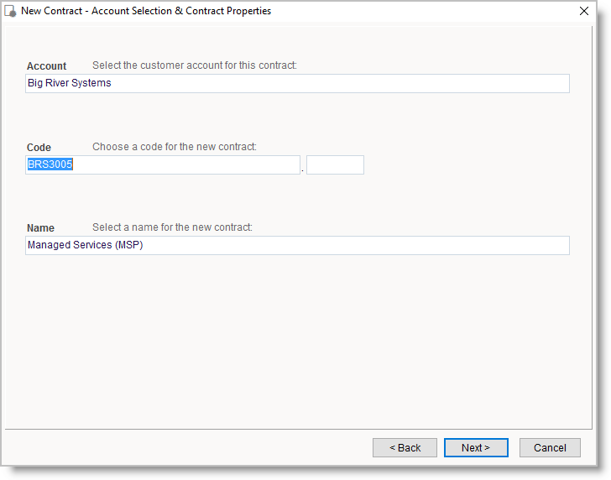Select the highlighted BRS3005 code text
Image resolution: width=611 pixels, height=480 pixels.
click(50, 164)
